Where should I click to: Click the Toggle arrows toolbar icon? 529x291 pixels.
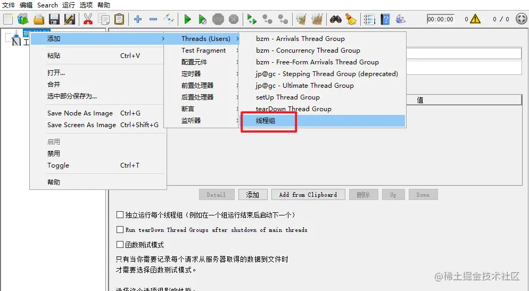click(x=169, y=19)
